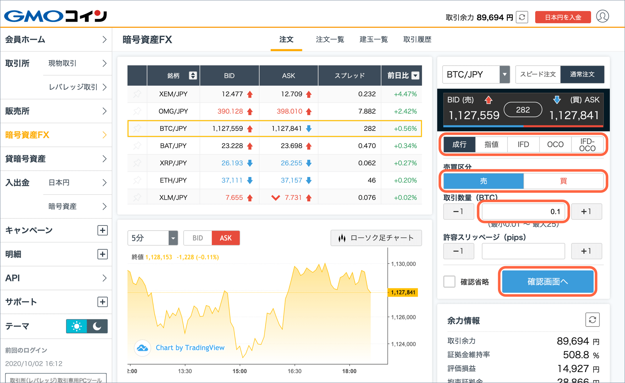Open 暗号資産FX in the sidebar
Screen dimensions: 625x383
(x=56, y=135)
